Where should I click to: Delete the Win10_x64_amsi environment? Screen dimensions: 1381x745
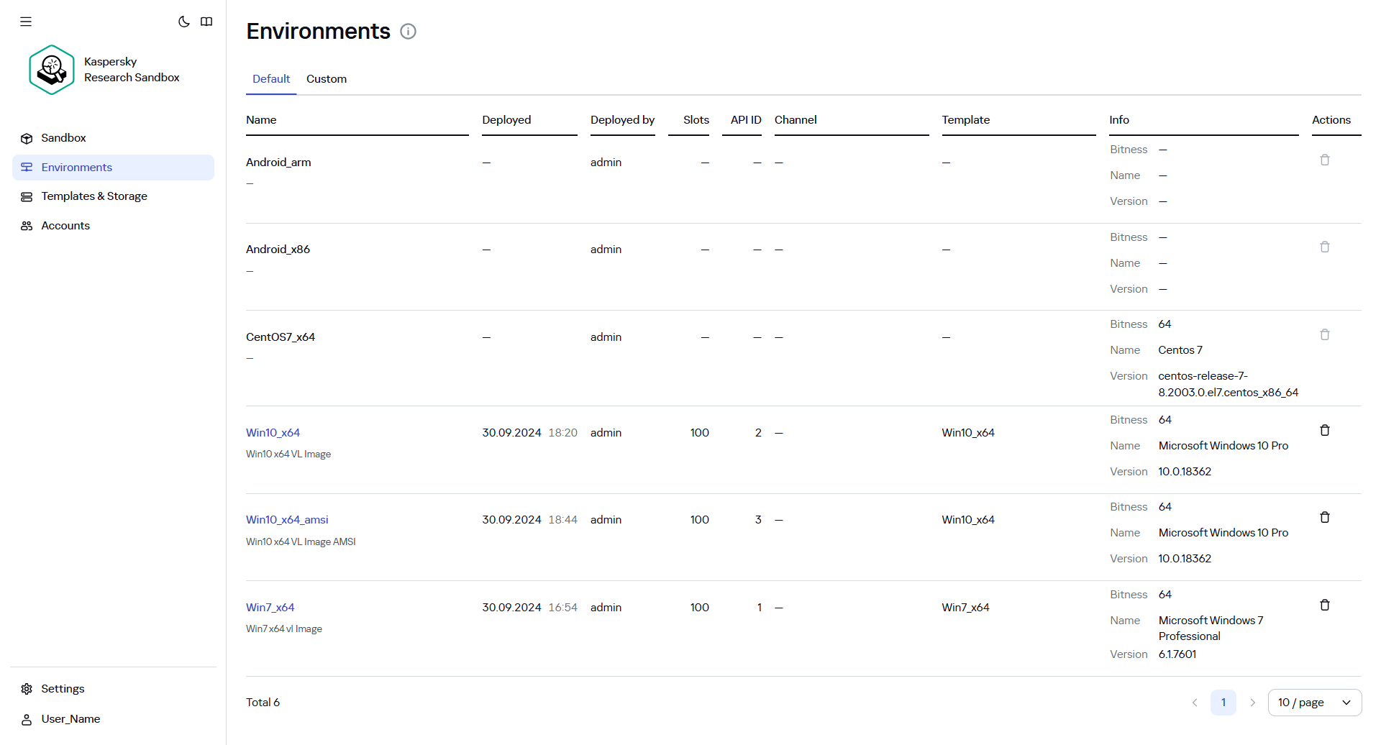coord(1324,517)
